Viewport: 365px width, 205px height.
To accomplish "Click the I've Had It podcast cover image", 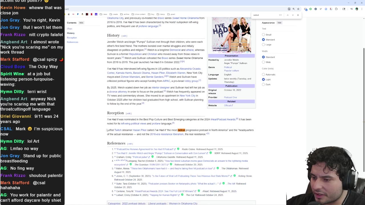I will click(231, 35).
